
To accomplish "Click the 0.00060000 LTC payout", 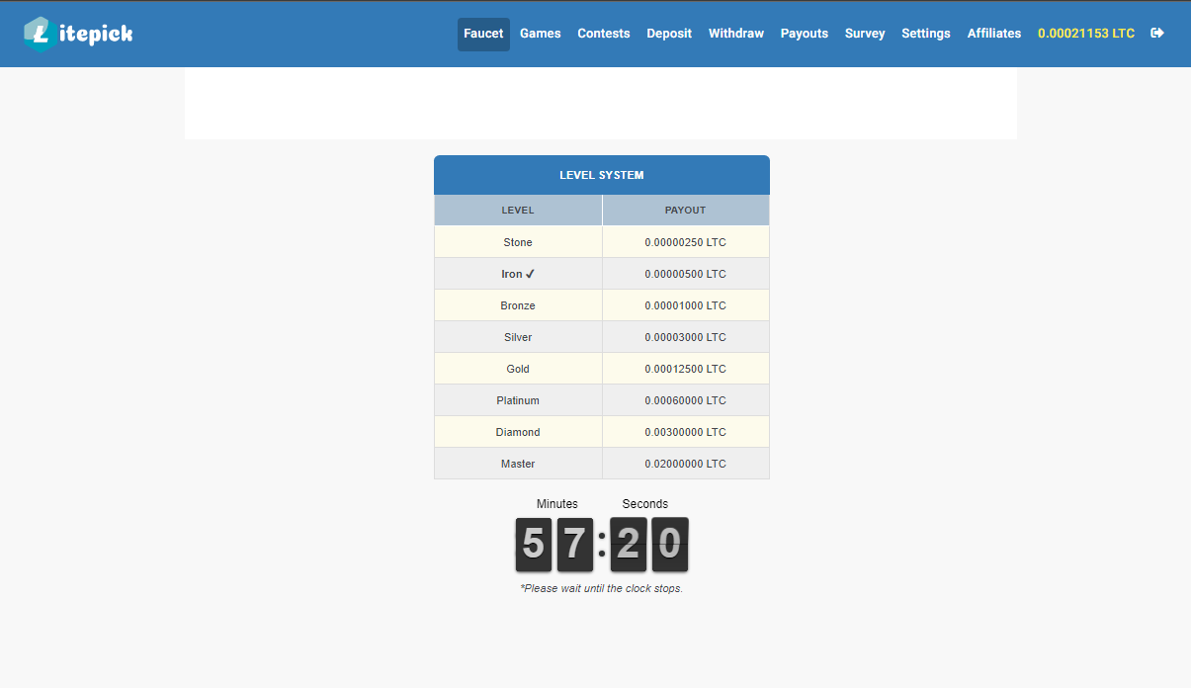I will (x=686, y=400).
